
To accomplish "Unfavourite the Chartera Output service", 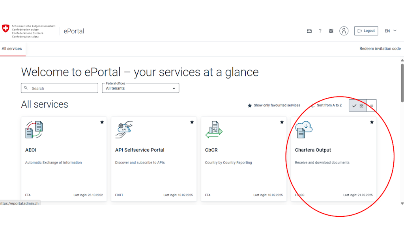I will tap(372, 122).
